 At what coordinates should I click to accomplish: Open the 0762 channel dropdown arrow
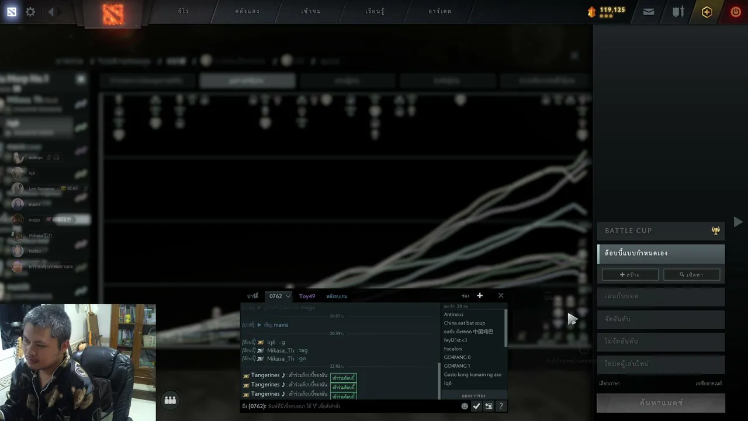(288, 296)
